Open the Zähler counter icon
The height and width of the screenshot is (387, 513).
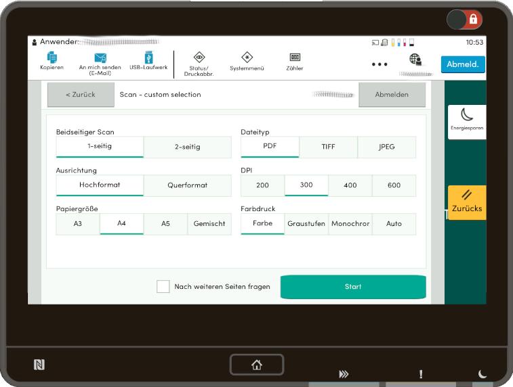(x=295, y=62)
